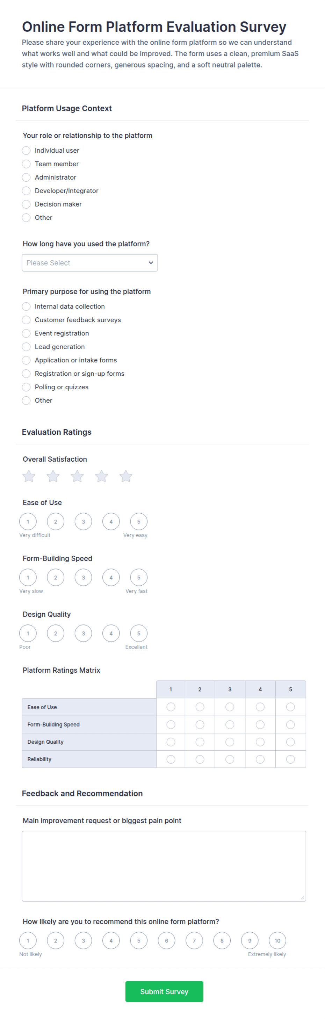
Task: Rate Ease of Use as 5
Action: click(139, 521)
